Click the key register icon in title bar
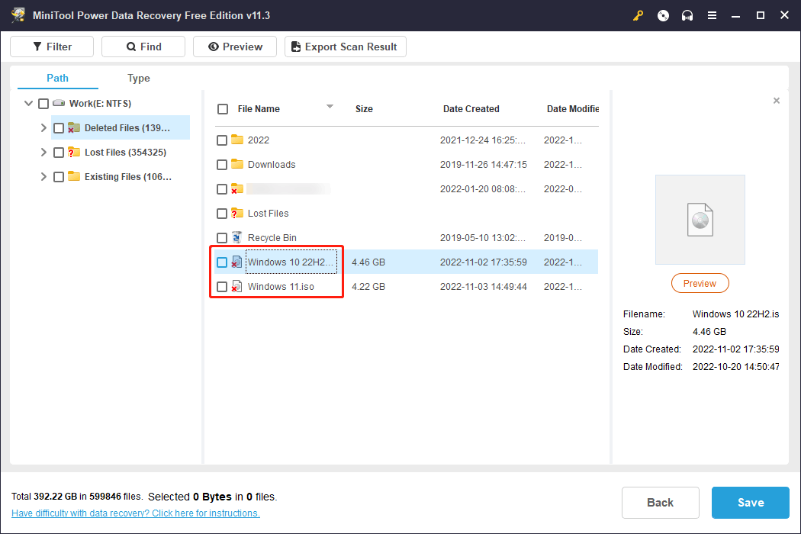 [638, 16]
